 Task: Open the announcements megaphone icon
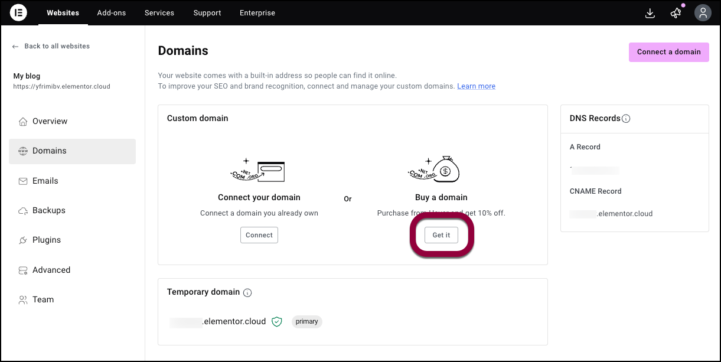point(676,13)
